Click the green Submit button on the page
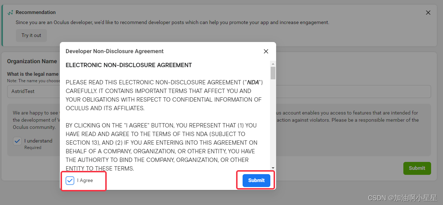This screenshot has height=205, width=443. pyautogui.click(x=417, y=168)
